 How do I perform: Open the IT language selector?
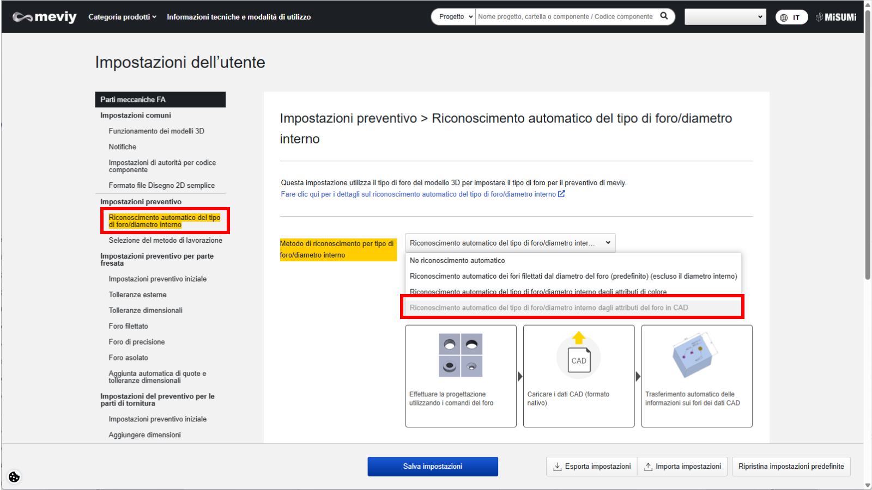(x=791, y=17)
